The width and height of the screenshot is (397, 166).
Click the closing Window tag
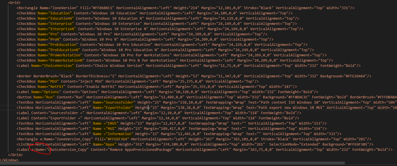pyautogui.click(x=9, y=160)
